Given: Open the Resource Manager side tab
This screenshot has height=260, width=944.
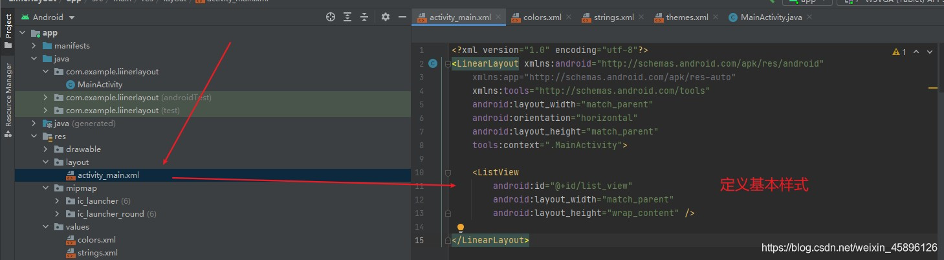Looking at the screenshot, I should [x=8, y=100].
